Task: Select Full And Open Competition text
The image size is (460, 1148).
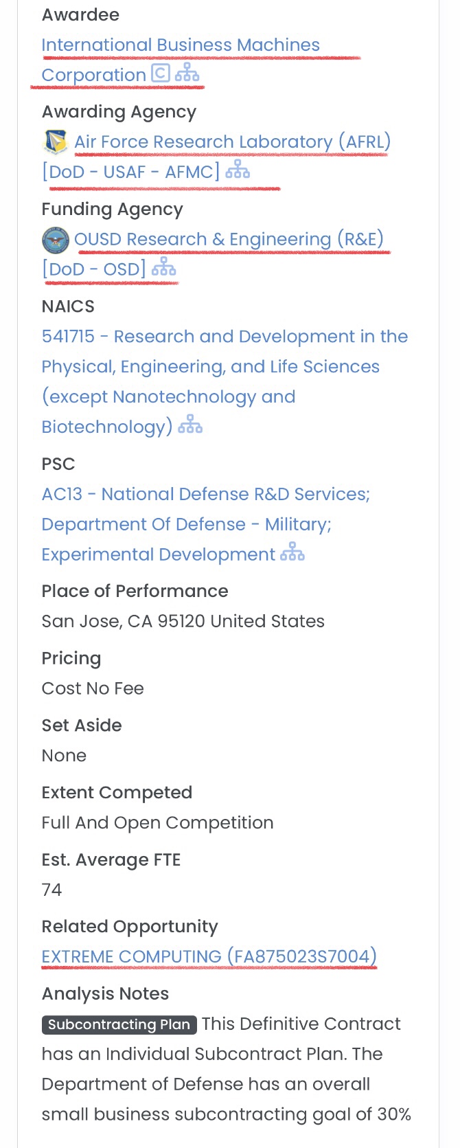Action: pyautogui.click(x=157, y=823)
